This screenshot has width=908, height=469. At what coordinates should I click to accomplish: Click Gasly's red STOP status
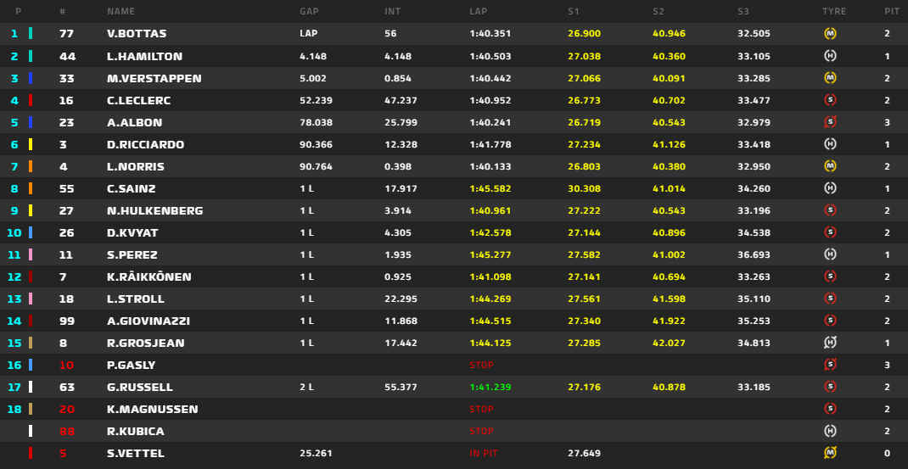[481, 365]
